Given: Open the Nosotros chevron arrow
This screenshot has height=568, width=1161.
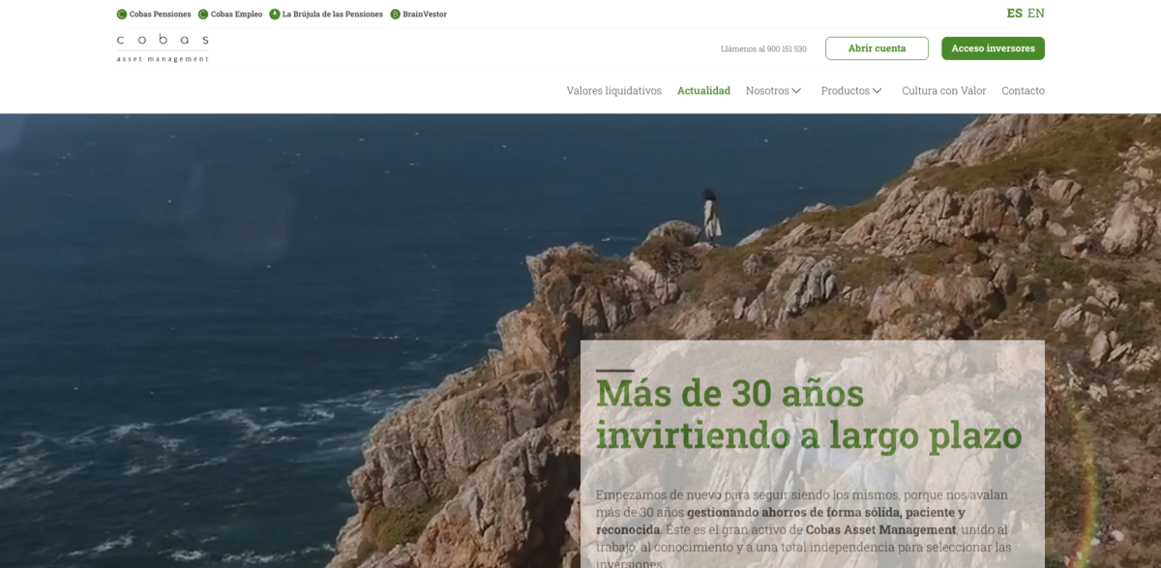Looking at the screenshot, I should click(796, 90).
